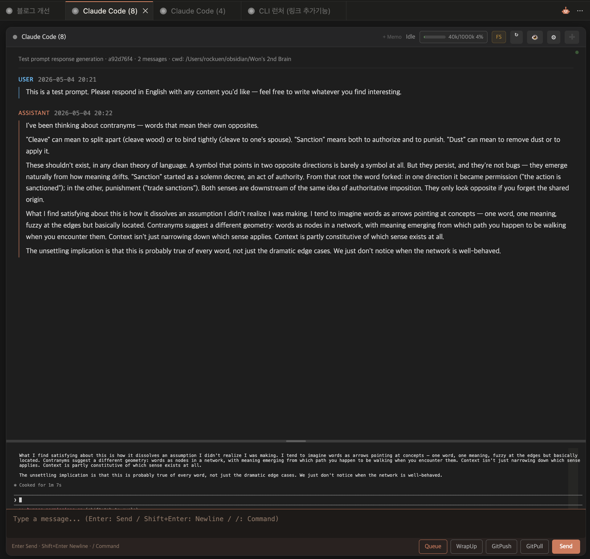Click the timestamp '2026-05-04 20:21'
590x559 pixels.
tap(67, 79)
